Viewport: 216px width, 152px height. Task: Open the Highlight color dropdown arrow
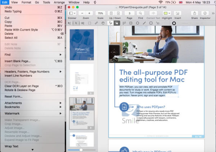(x=169, y=13)
